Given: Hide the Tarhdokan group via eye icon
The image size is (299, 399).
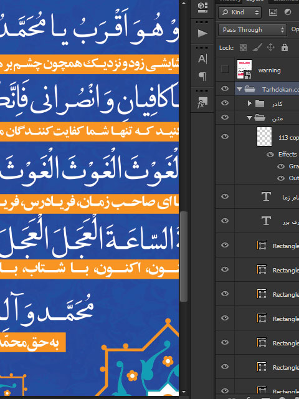Looking at the screenshot, I should [225, 89].
